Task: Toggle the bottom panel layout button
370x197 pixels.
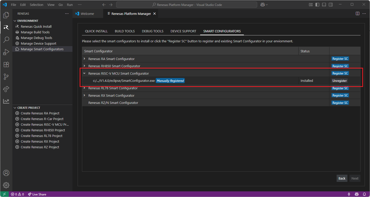Action: coord(324,5)
